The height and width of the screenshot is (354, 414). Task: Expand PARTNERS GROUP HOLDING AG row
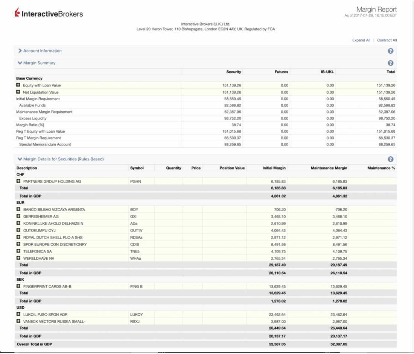(18, 181)
